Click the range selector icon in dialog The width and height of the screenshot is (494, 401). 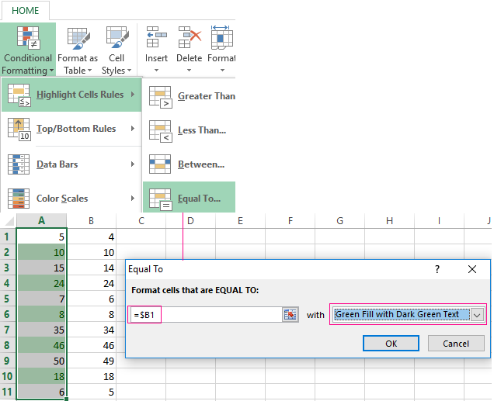pos(290,314)
